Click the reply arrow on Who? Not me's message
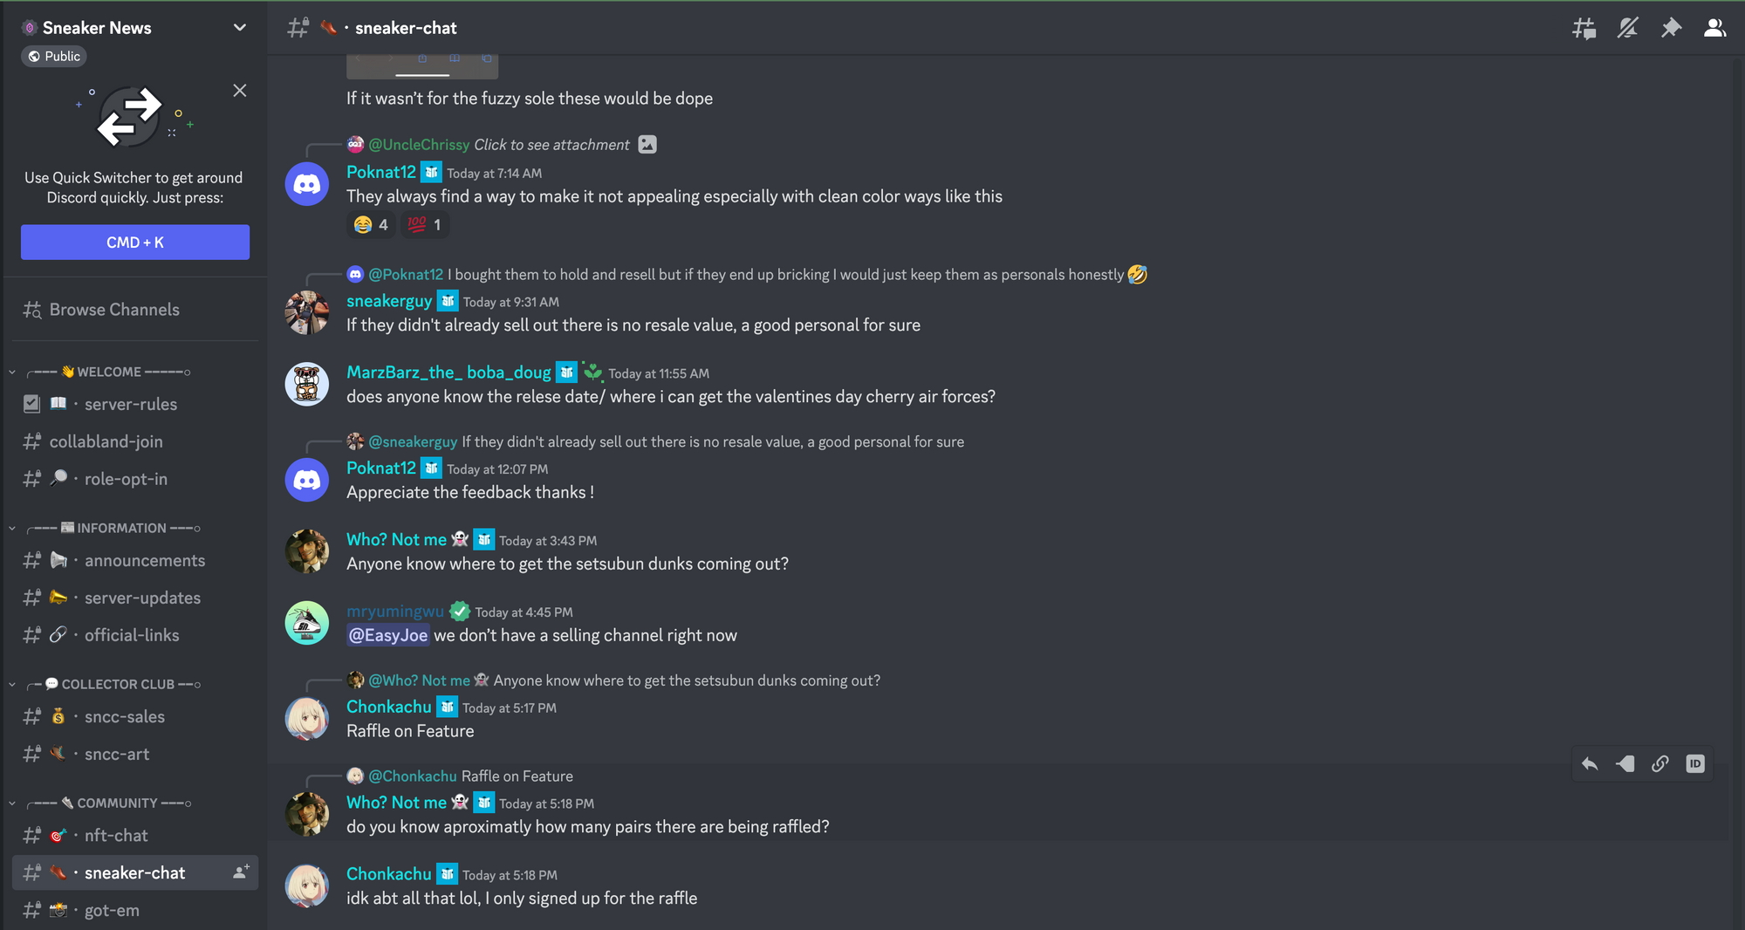Viewport: 1745px width, 930px height. click(1589, 762)
